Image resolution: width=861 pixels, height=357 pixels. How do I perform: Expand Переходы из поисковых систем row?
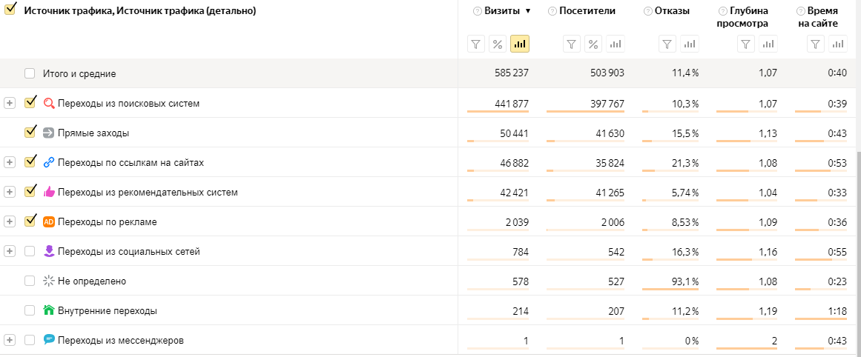10,103
